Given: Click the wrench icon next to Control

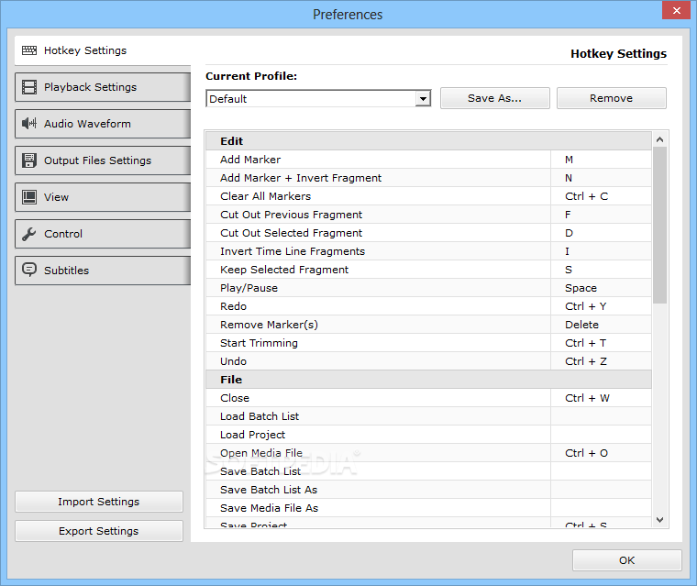Looking at the screenshot, I should coord(29,234).
